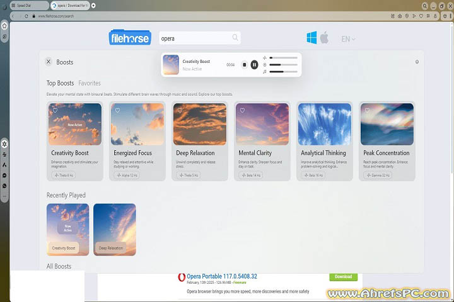Click the Creativity Boost player thumbnail
The height and width of the screenshot is (302, 454).
click(x=171, y=65)
